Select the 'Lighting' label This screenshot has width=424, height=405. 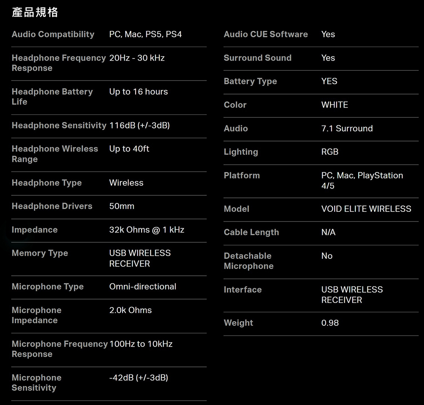[x=241, y=152]
